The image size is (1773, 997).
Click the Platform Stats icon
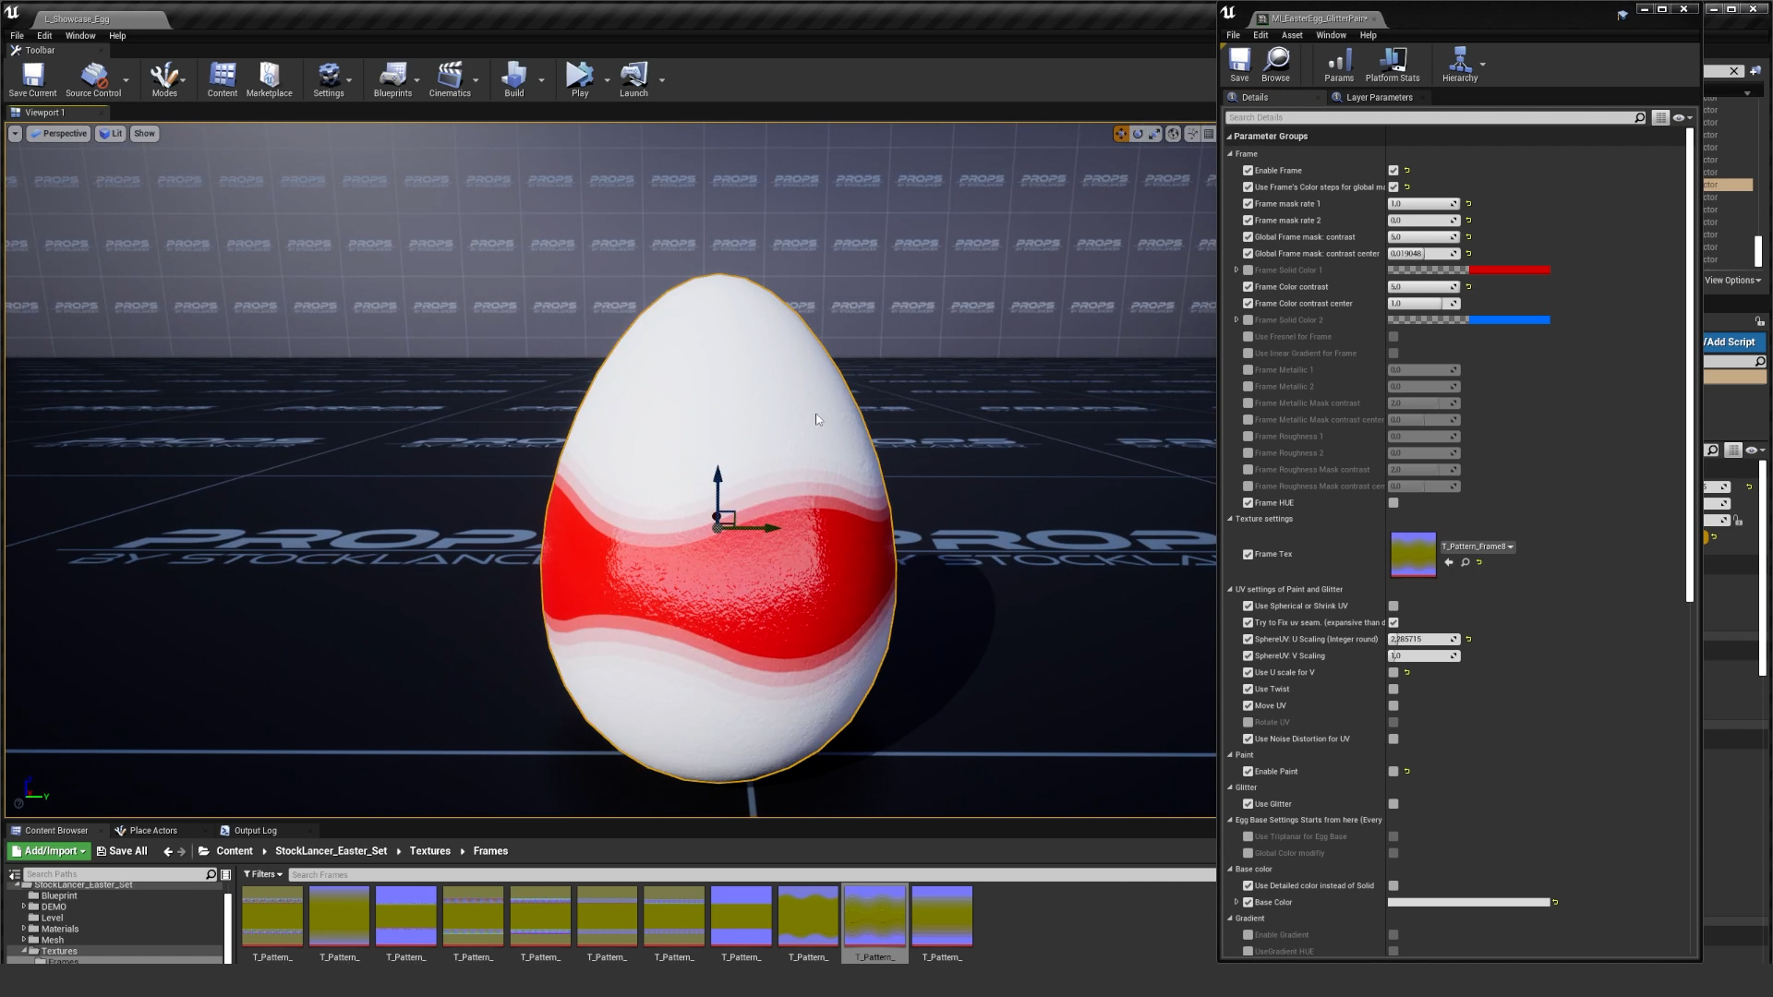[x=1392, y=60]
